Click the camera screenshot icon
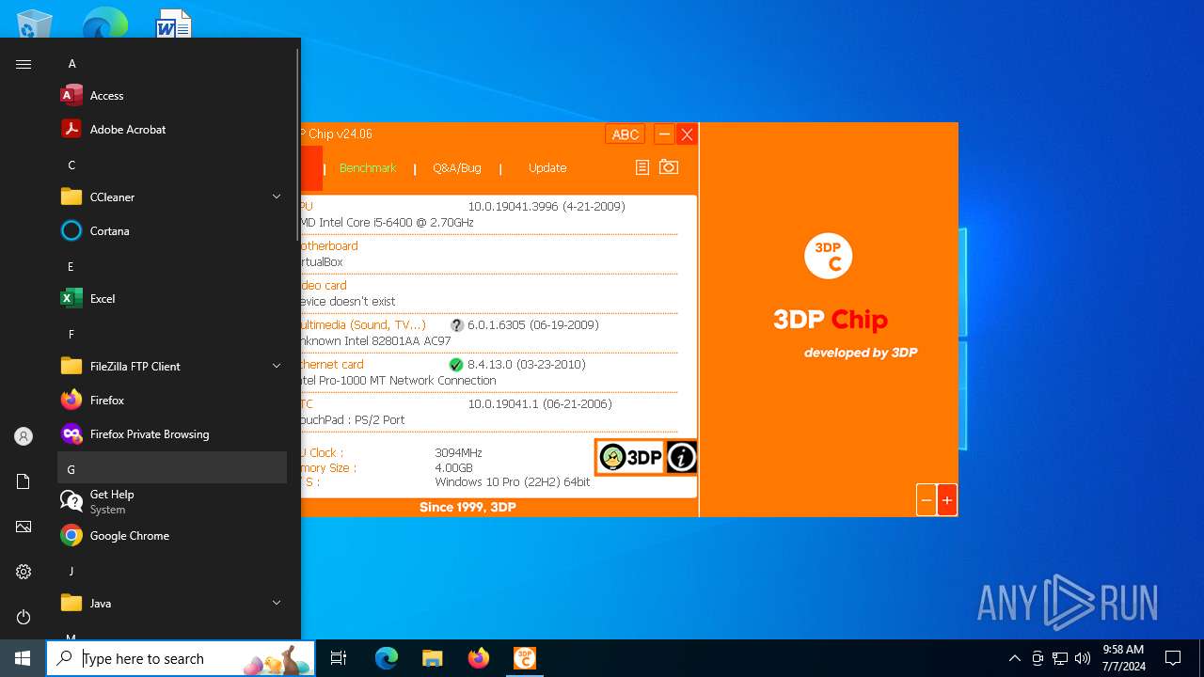The height and width of the screenshot is (677, 1204). pos(669,166)
